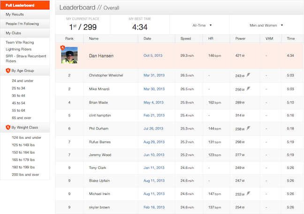Filter by SRR - Strava Recumbent Riders club

[26, 58]
